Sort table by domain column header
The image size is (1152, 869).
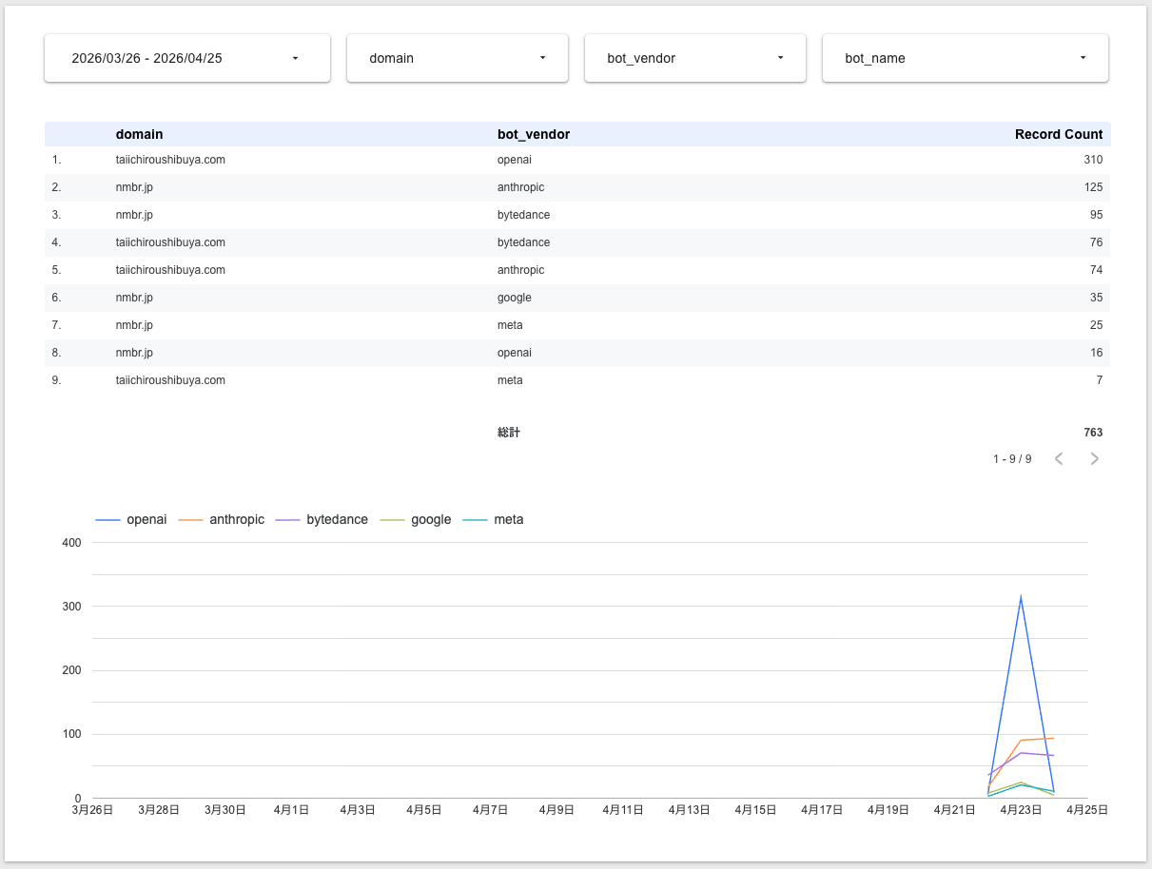(x=139, y=134)
